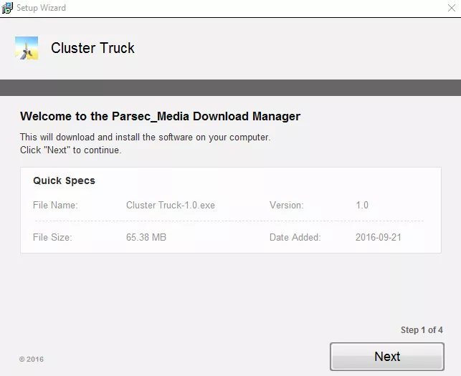The image size is (461, 376).
Task: Close the Setup Wizard window
Action: 452,8
